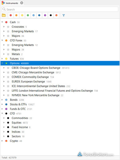120x160 pixels.
Task: Expand the Futures category
Action: [2, 59]
